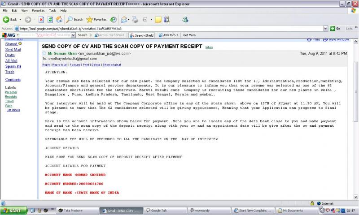Open Start New Complaint taskbar window
359x215 pixels.
[253, 211]
